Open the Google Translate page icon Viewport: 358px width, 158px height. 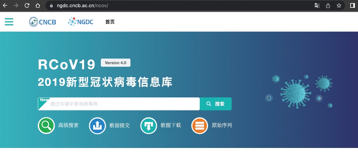click(317, 6)
